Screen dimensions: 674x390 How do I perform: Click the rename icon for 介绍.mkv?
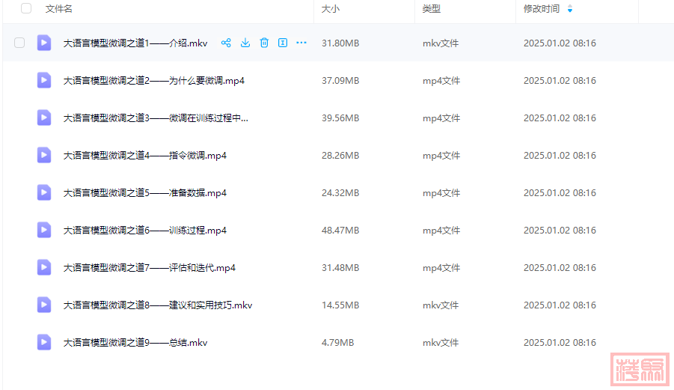283,43
